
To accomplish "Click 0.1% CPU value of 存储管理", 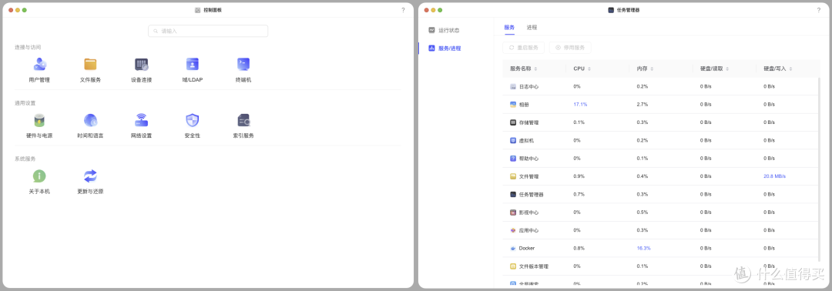I will [x=579, y=122].
